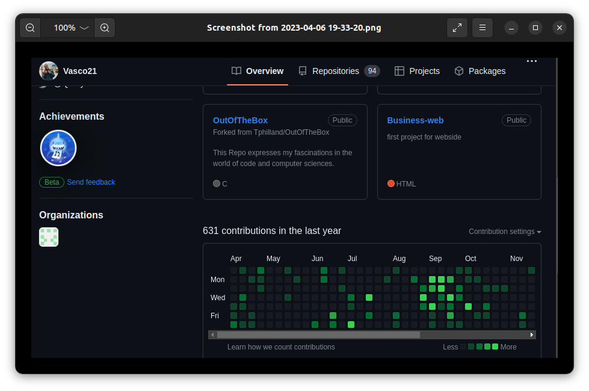589x391 pixels.
Task: Click the Oct month label
Action: 470,259
